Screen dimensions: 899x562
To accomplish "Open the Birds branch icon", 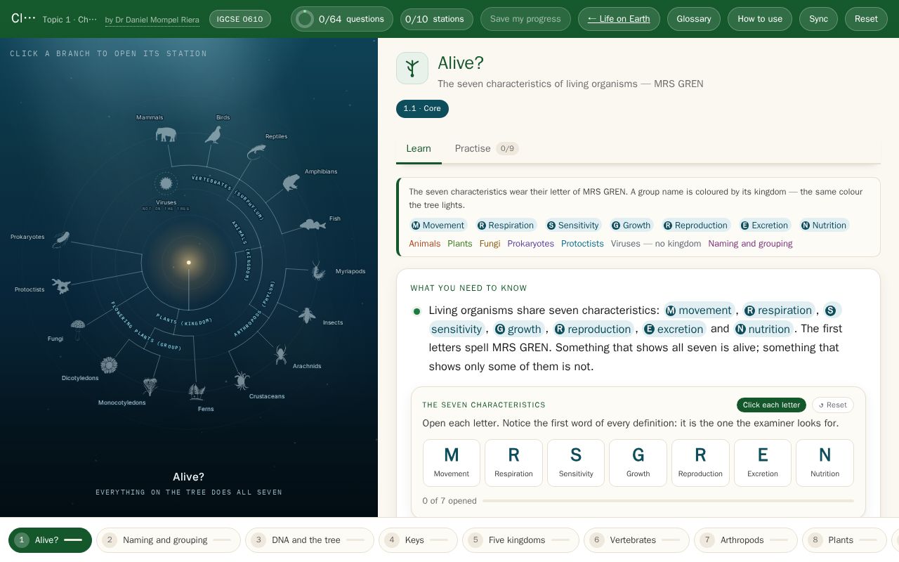I will pyautogui.click(x=214, y=134).
